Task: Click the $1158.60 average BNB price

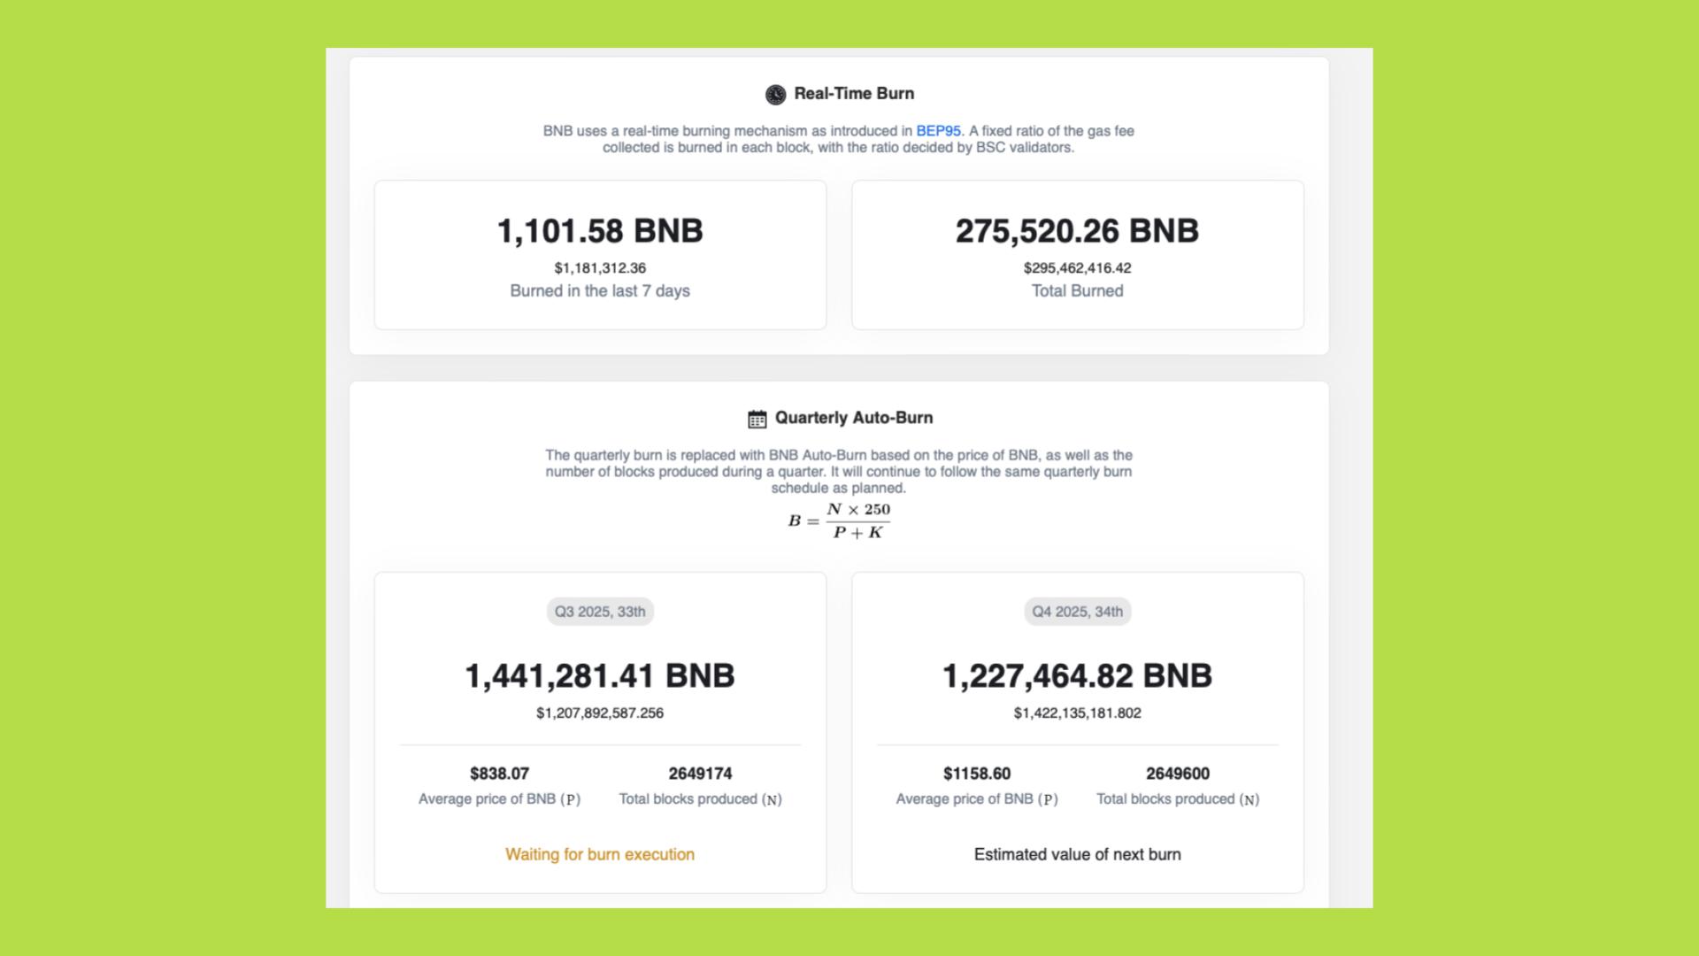Action: [976, 774]
